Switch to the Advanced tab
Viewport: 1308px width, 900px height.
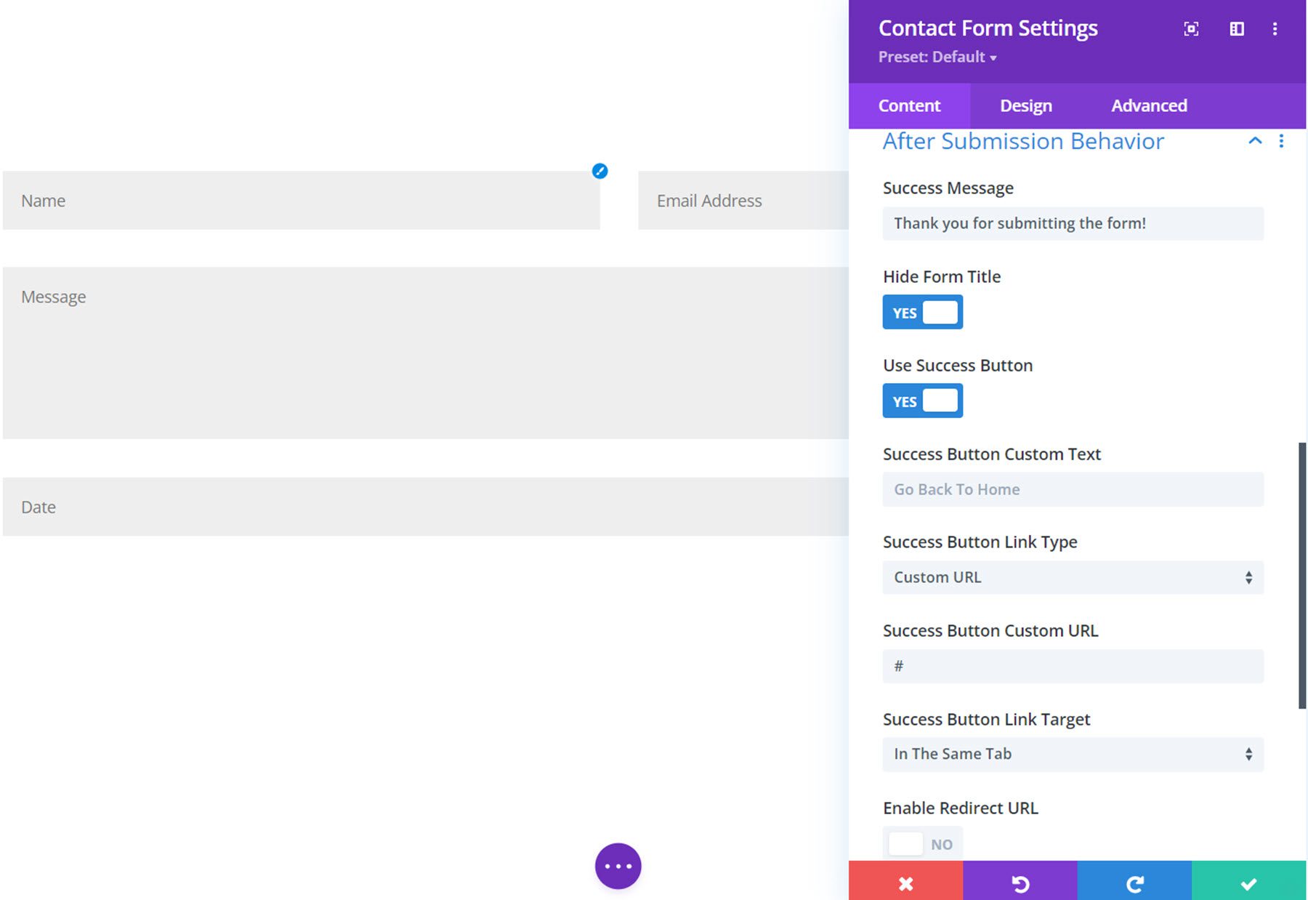click(1148, 105)
